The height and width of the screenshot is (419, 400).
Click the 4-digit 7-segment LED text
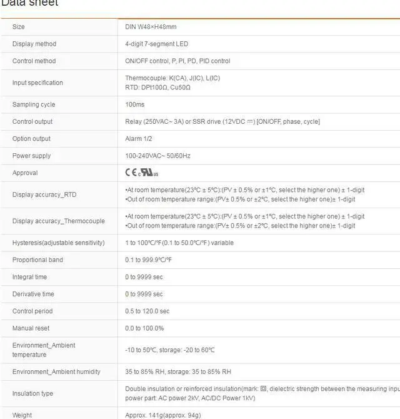point(156,44)
